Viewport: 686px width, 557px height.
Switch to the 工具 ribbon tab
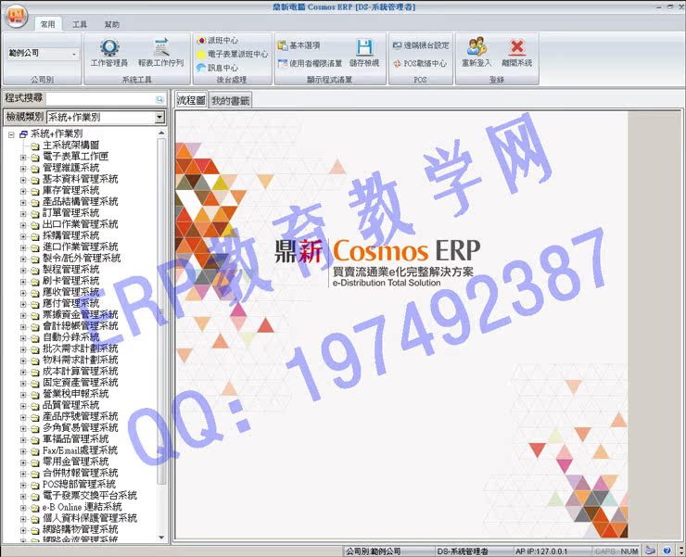[x=80, y=24]
